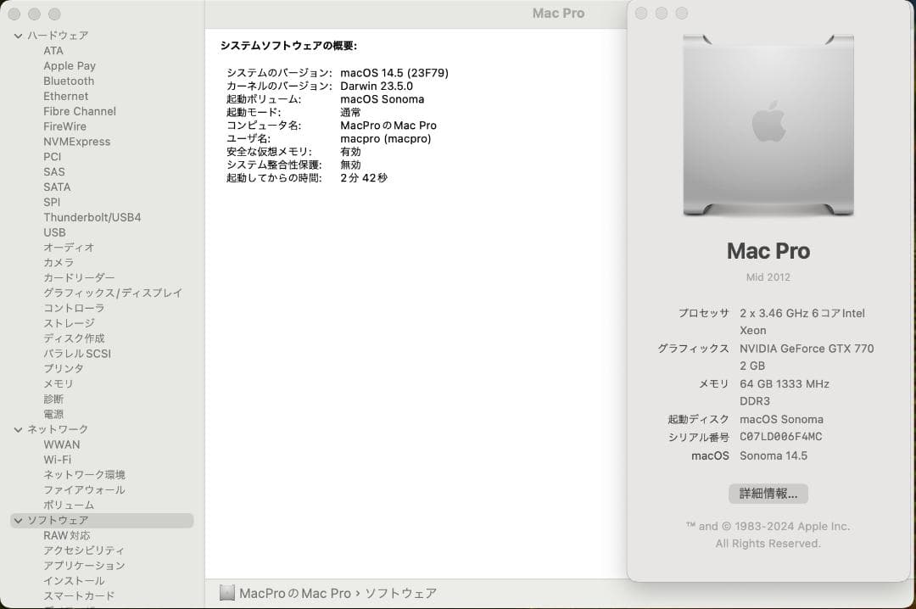Click computer icon in path bar

(x=227, y=593)
